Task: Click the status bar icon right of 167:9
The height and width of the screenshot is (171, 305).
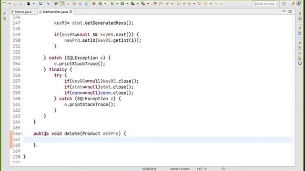Action: [x=224, y=169]
